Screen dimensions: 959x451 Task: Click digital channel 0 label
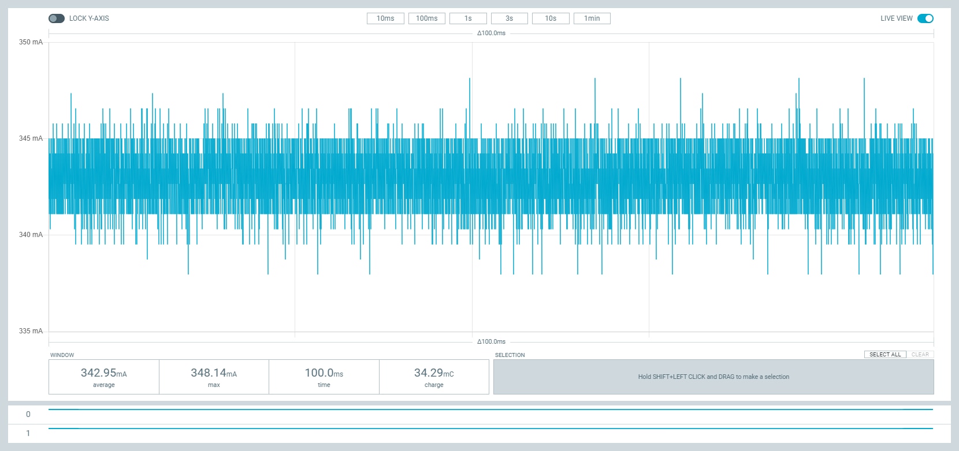[28, 414]
